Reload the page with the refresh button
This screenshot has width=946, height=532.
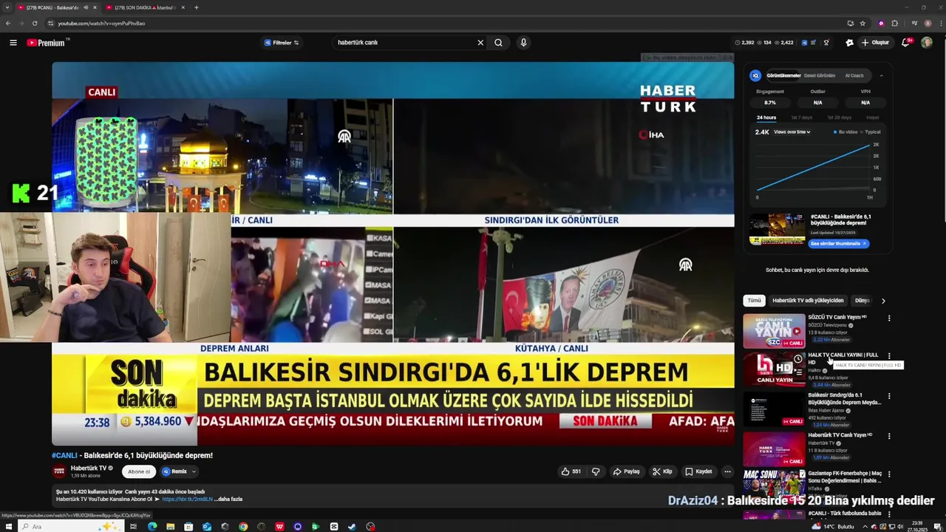point(34,24)
